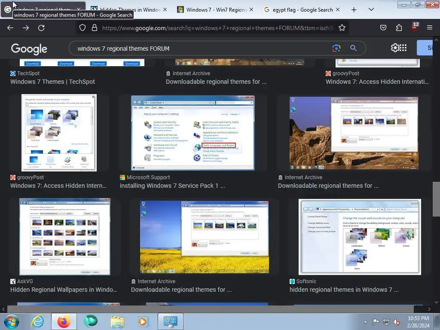Close the egypt flag Google Search tab
Screen dimensions: 440x330
(338, 9)
